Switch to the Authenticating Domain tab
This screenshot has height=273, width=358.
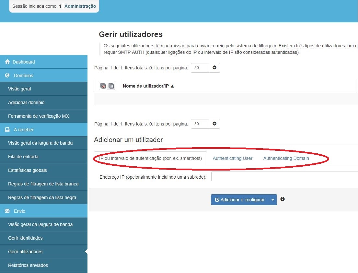pos(286,158)
